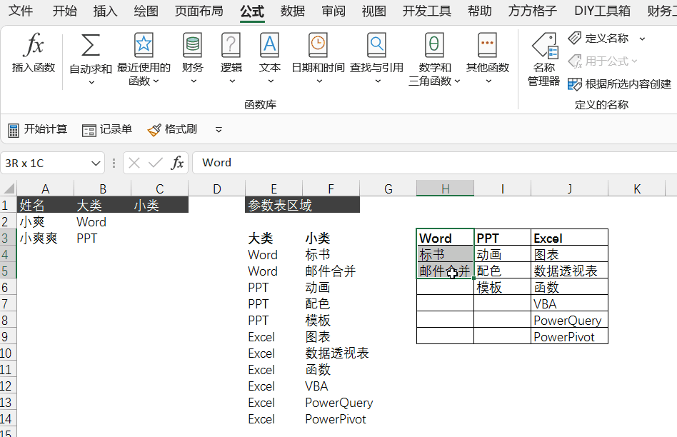The width and height of the screenshot is (677, 437).
Task: Open the AutoSum (自动求和) sigma icon
Action: pyautogui.click(x=91, y=46)
